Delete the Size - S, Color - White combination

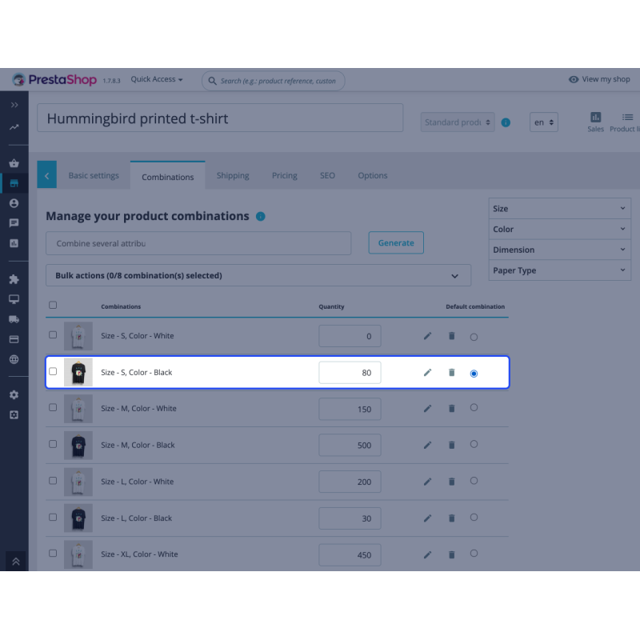tap(451, 336)
